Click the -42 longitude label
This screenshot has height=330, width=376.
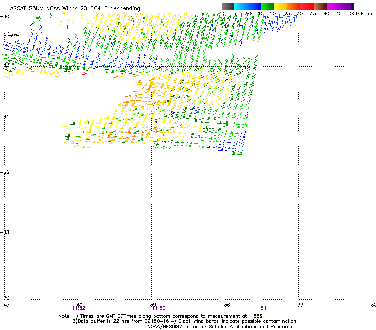(x=78, y=304)
